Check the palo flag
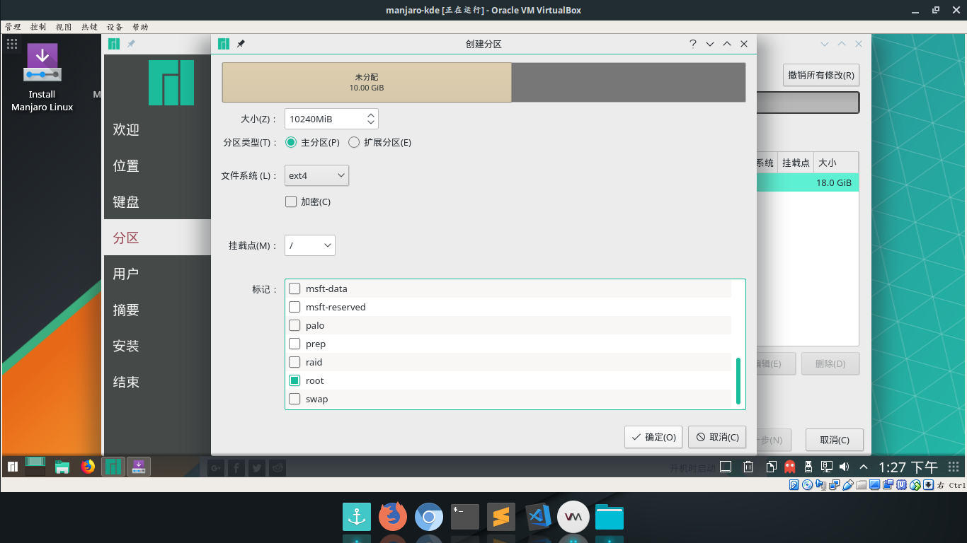The image size is (967, 543). pyautogui.click(x=295, y=325)
